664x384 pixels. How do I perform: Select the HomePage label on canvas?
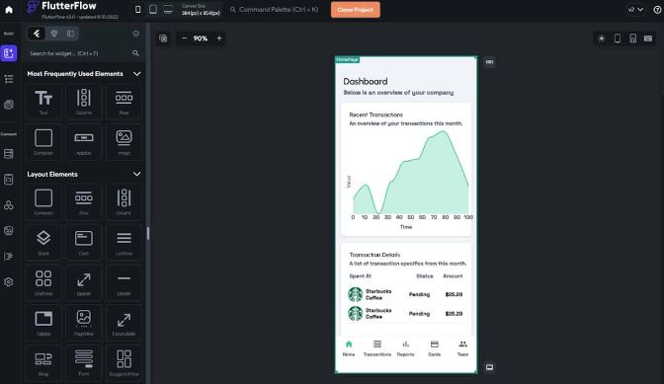coord(347,59)
